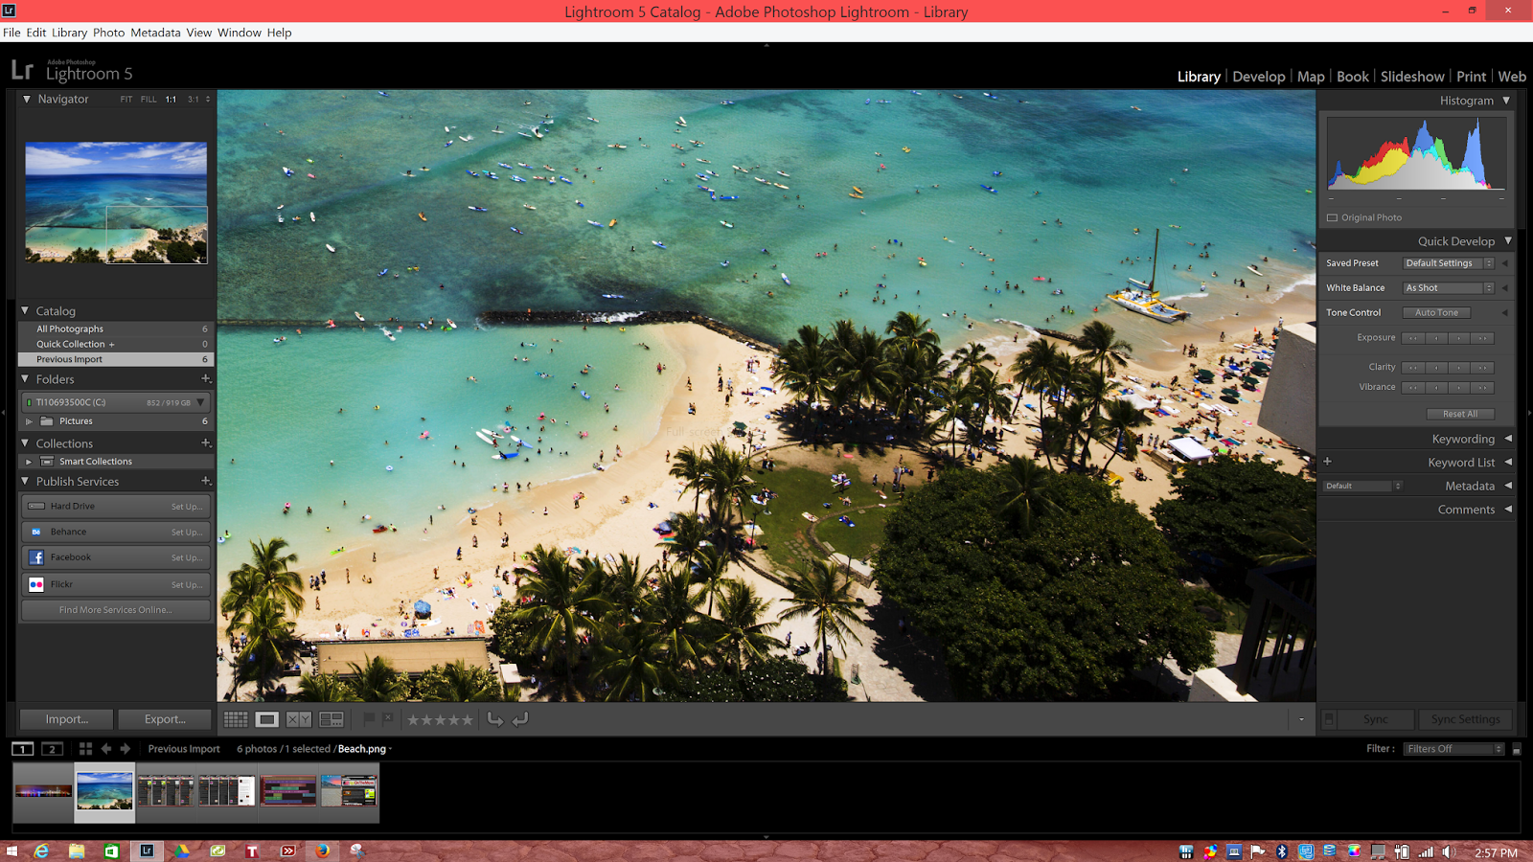1533x862 pixels.
Task: Expand the Pictures folder
Action: pyautogui.click(x=29, y=421)
